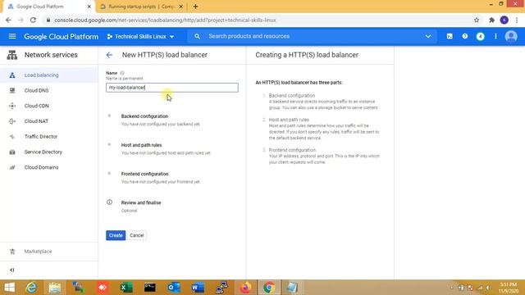
Task: Open Outlook from the taskbar
Action: 174,288
